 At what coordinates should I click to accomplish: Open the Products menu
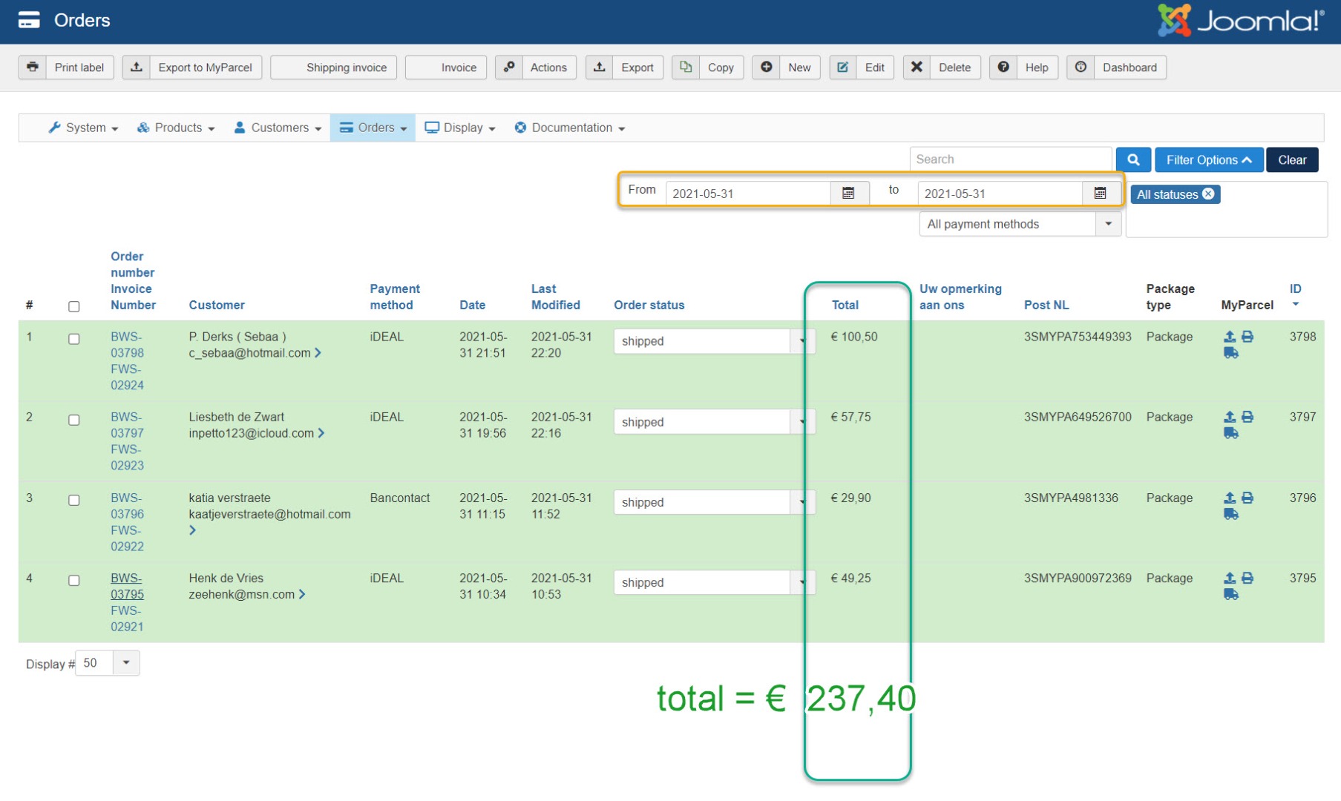[x=177, y=128]
